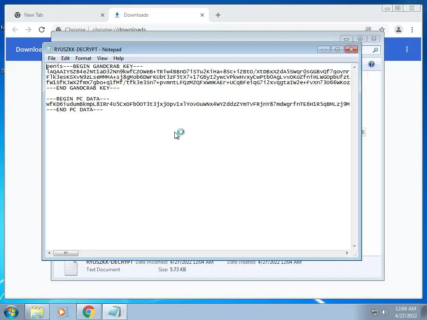Click the Notepad horizontal scrollbar thumb
The width and height of the screenshot is (427, 320).
65,253
